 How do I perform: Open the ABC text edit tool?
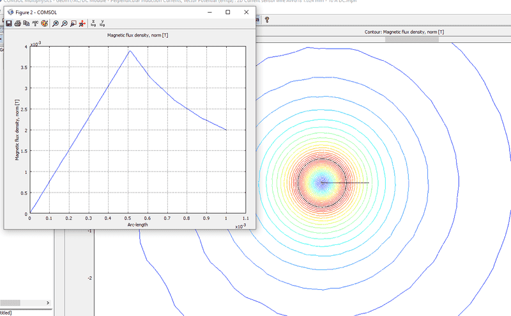pos(35,23)
